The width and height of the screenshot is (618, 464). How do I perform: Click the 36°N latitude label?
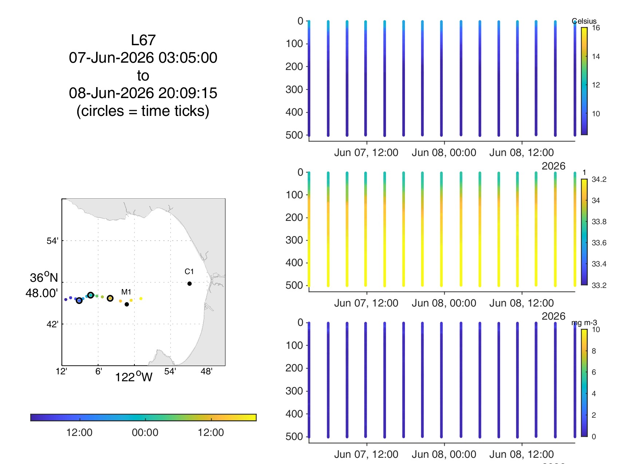point(44,278)
